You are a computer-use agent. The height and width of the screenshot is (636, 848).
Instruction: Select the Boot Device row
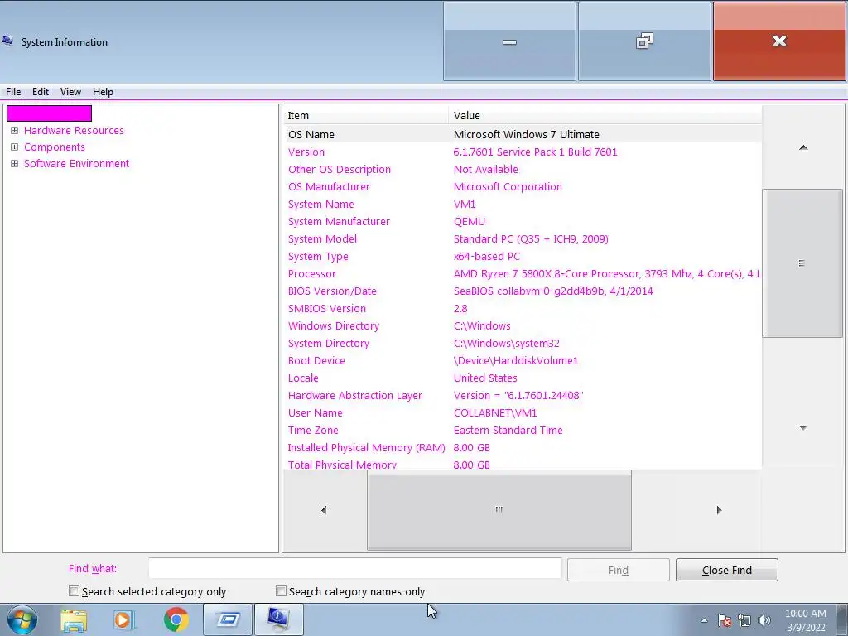[523, 360]
